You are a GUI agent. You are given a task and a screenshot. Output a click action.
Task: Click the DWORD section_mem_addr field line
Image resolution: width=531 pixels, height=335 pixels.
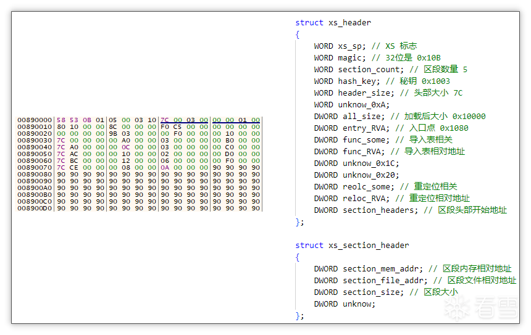(413, 268)
